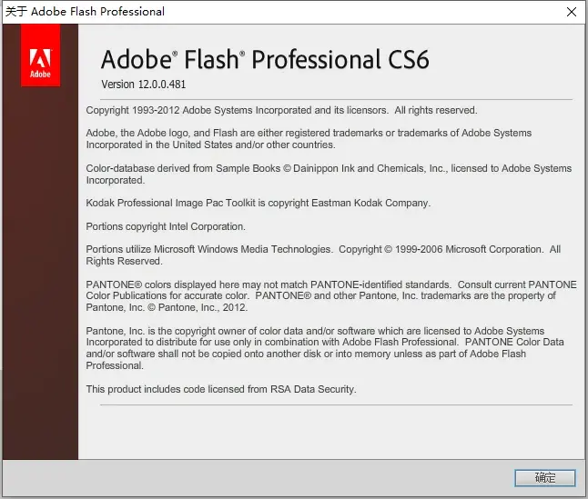
Task: Close the About Flash dialog window
Action: pyautogui.click(x=571, y=12)
